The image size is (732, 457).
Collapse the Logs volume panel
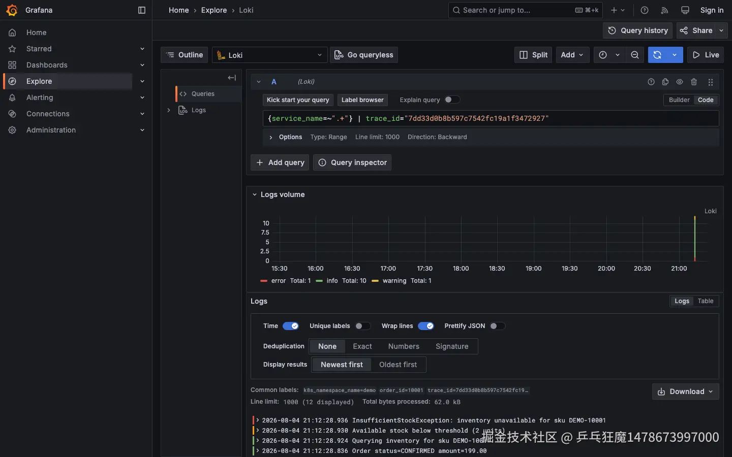click(255, 194)
